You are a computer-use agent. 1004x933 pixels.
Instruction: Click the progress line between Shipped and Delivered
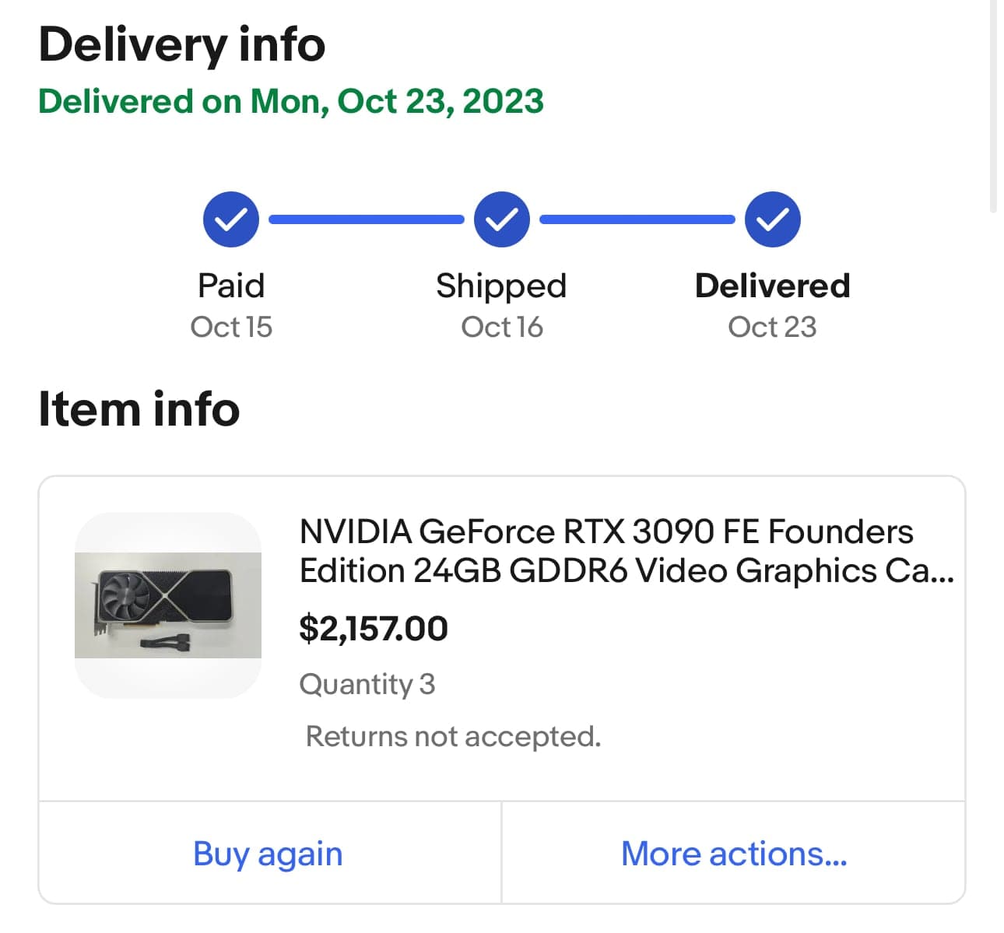tap(637, 219)
